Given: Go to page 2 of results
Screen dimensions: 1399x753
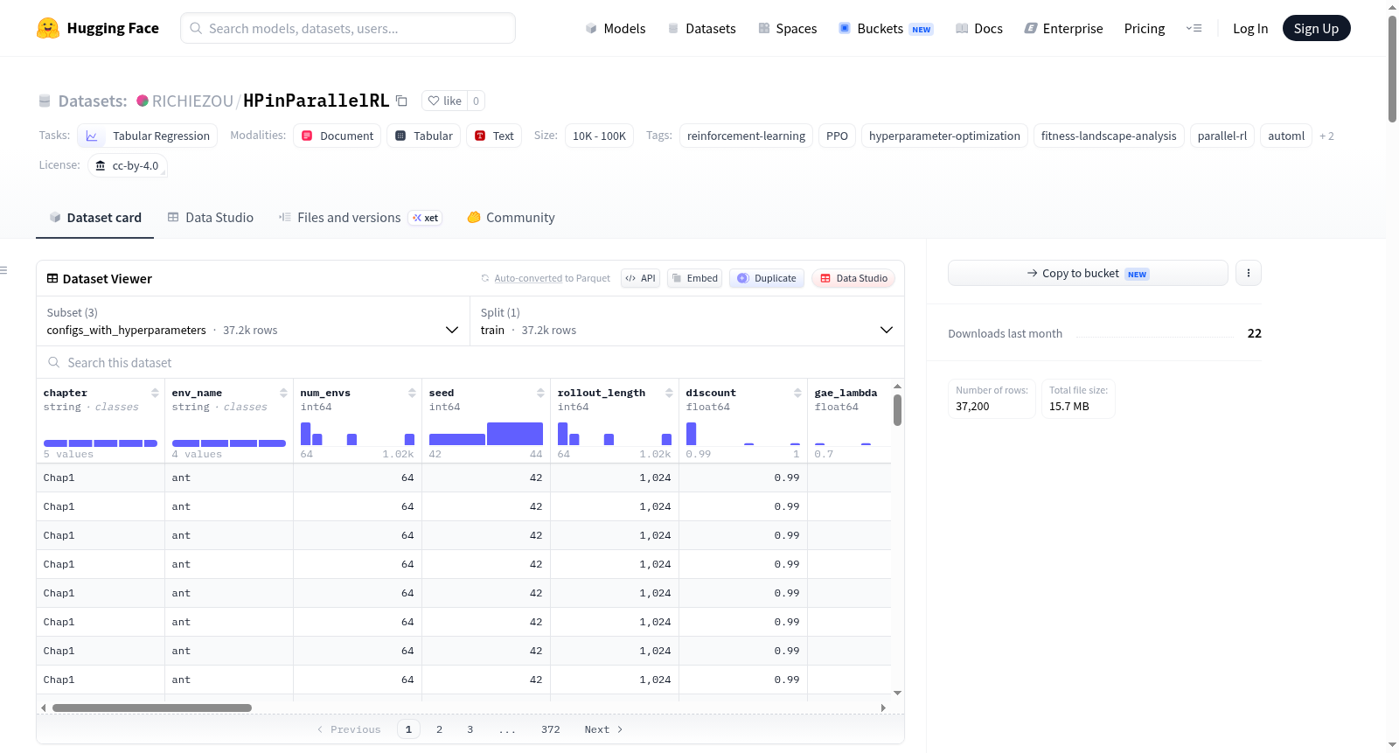Looking at the screenshot, I should [439, 729].
